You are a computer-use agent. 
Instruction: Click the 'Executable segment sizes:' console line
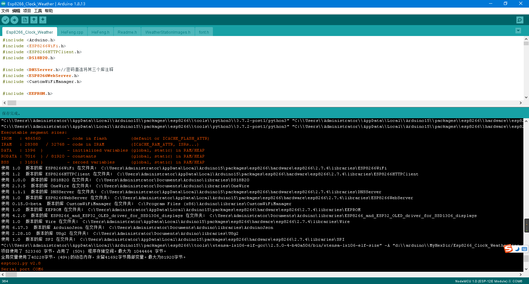point(34,132)
